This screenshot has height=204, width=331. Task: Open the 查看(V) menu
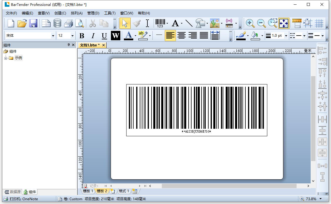tap(44, 13)
